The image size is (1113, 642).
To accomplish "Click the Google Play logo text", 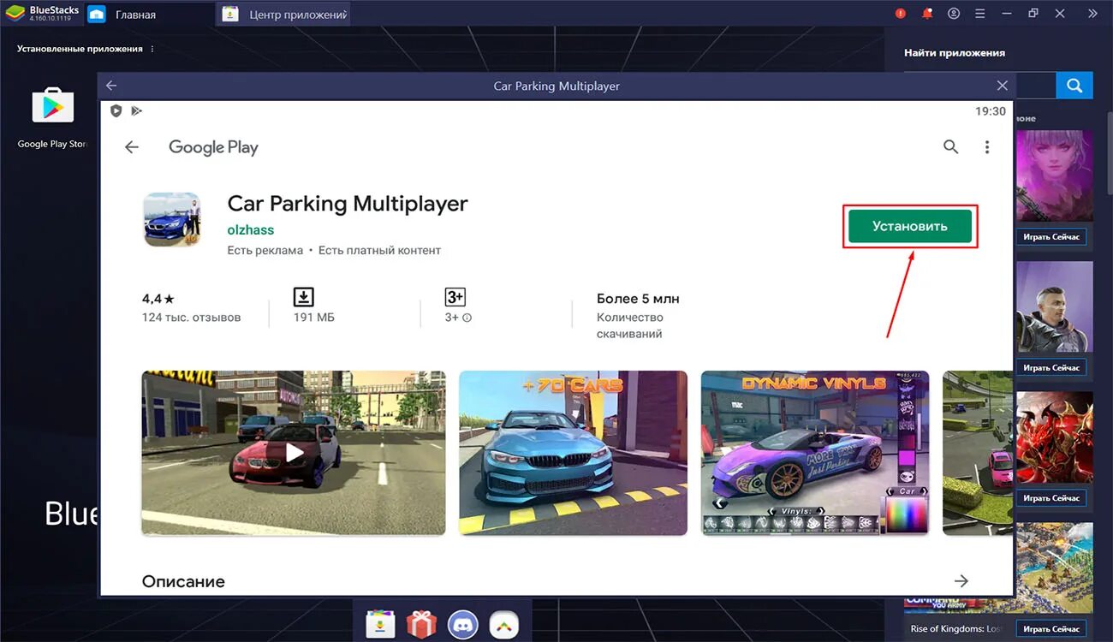I will click(213, 147).
